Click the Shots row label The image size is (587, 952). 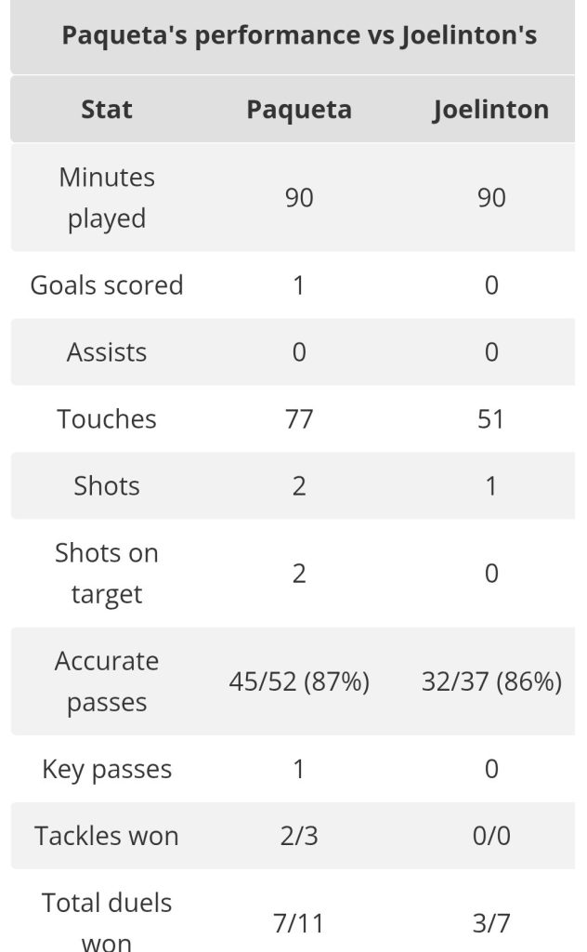107,486
